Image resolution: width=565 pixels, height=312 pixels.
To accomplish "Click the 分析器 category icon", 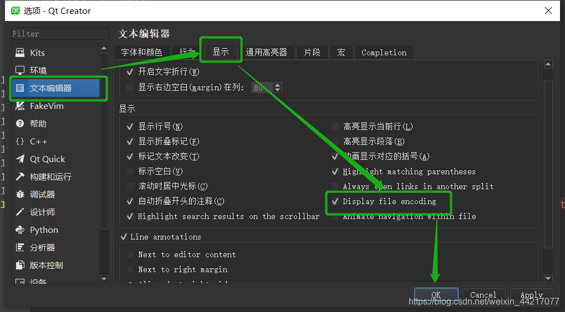I will click(x=20, y=247).
